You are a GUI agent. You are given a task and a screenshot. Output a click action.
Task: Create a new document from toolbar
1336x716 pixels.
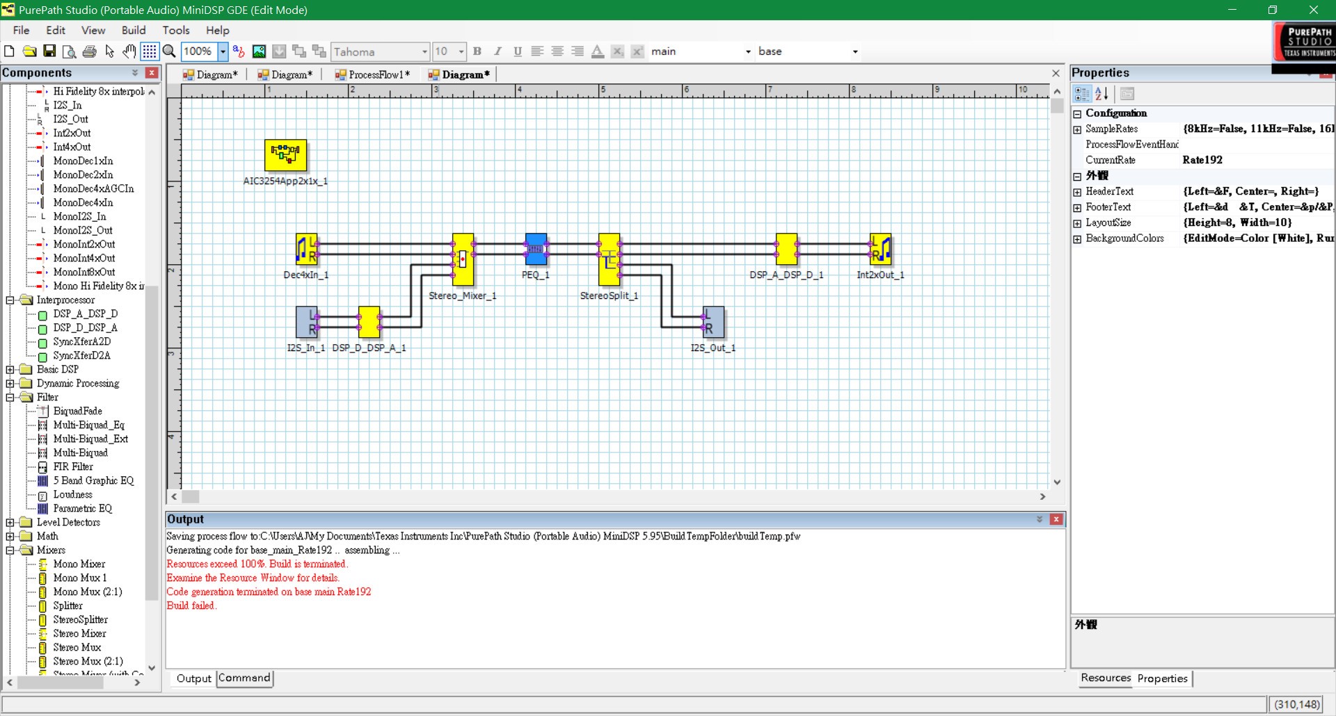10,51
